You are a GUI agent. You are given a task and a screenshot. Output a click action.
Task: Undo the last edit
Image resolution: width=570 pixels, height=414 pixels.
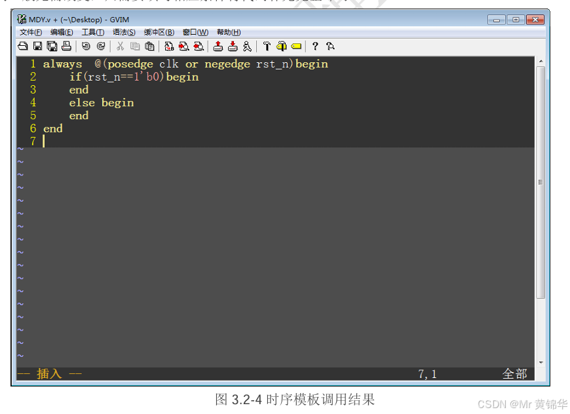point(86,46)
